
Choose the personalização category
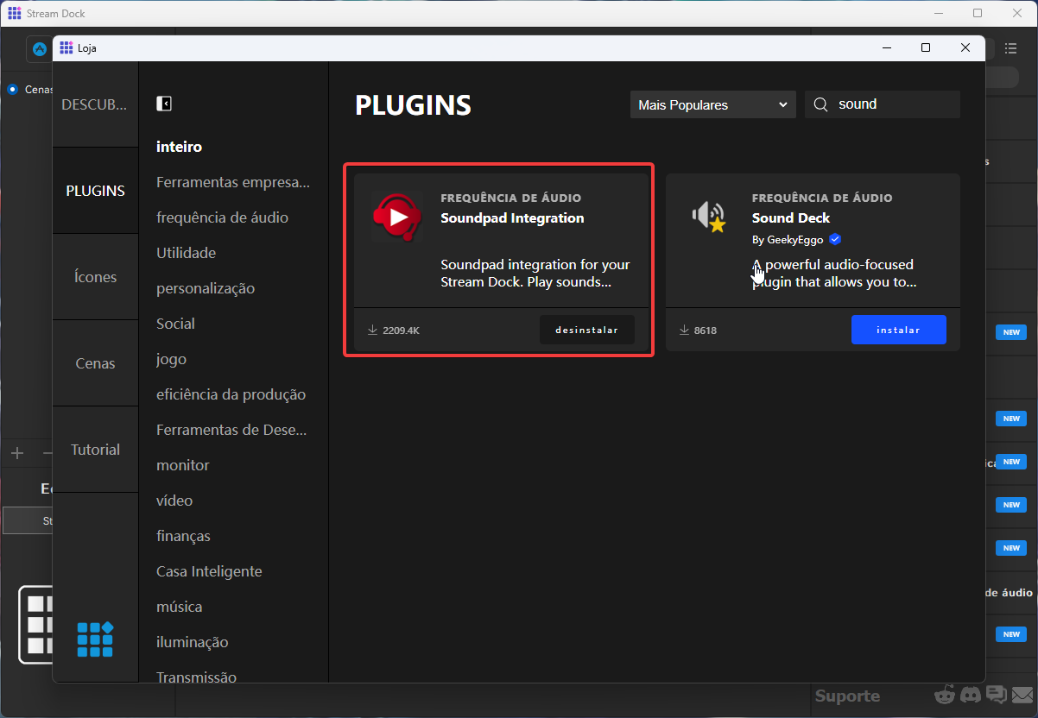pyautogui.click(x=206, y=288)
